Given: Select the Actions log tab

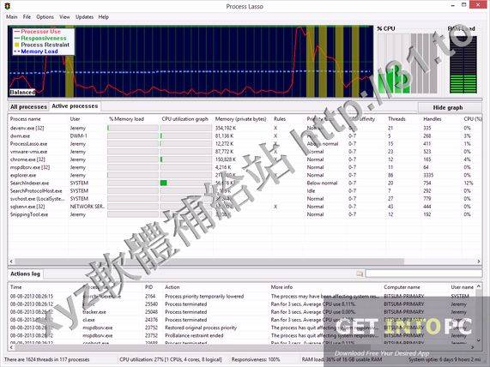Looking at the screenshot, I should pyautogui.click(x=25, y=274).
